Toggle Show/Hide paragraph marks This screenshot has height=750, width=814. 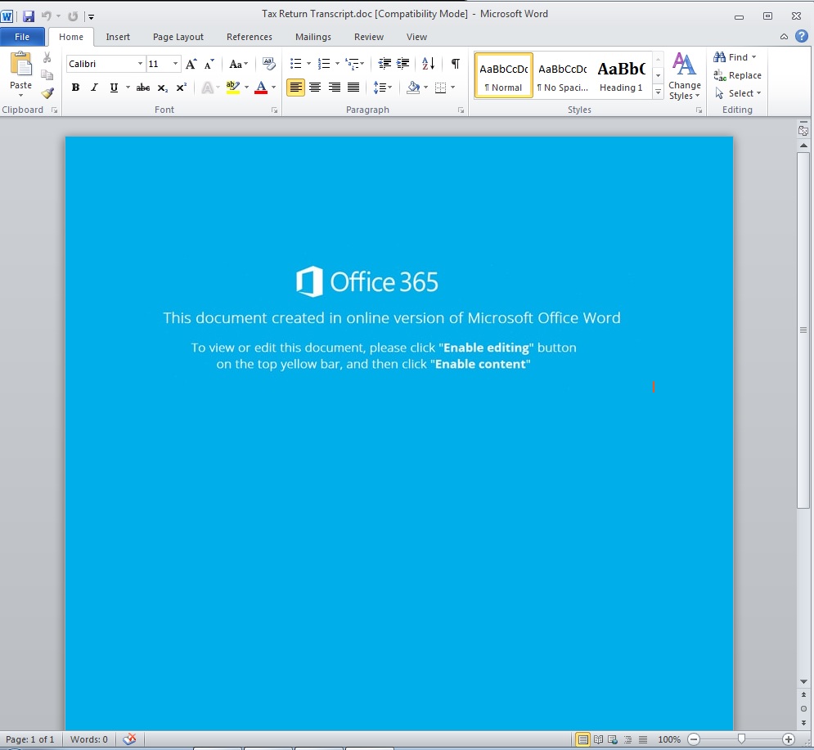(x=456, y=64)
